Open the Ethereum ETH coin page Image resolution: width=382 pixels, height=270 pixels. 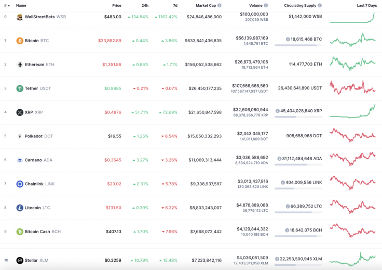click(39, 65)
